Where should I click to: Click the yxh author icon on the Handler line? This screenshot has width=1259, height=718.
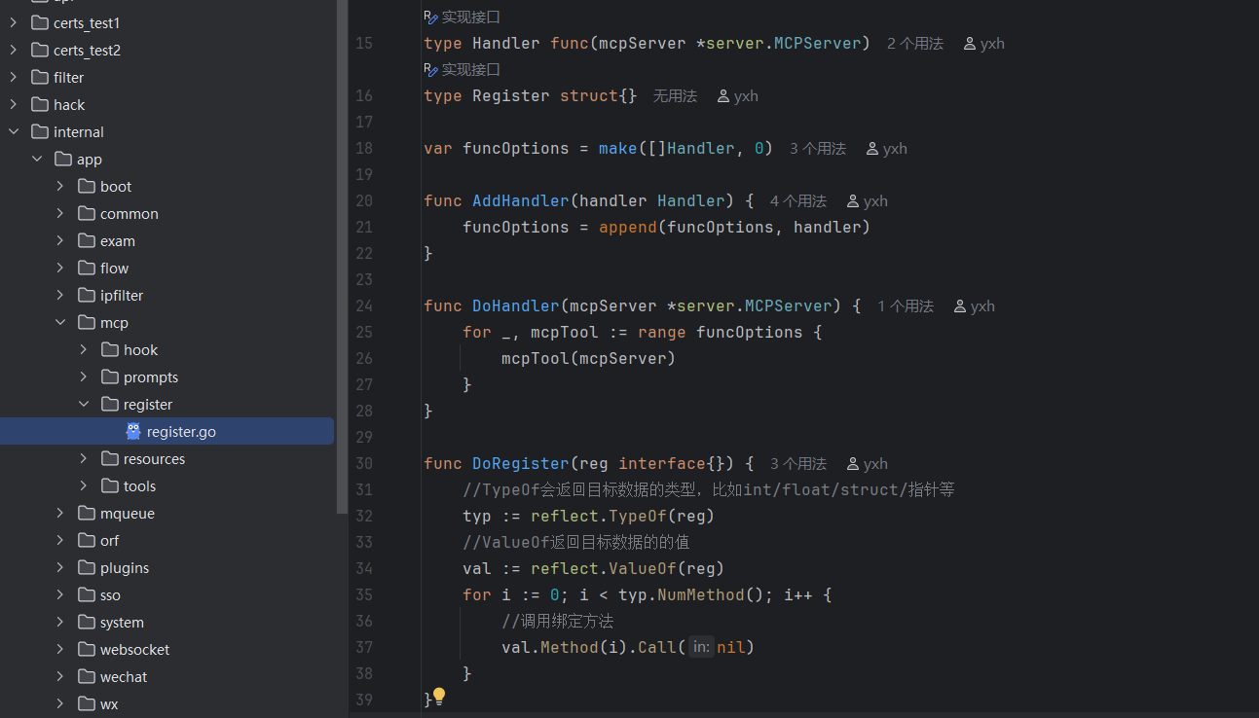pyautogui.click(x=970, y=44)
